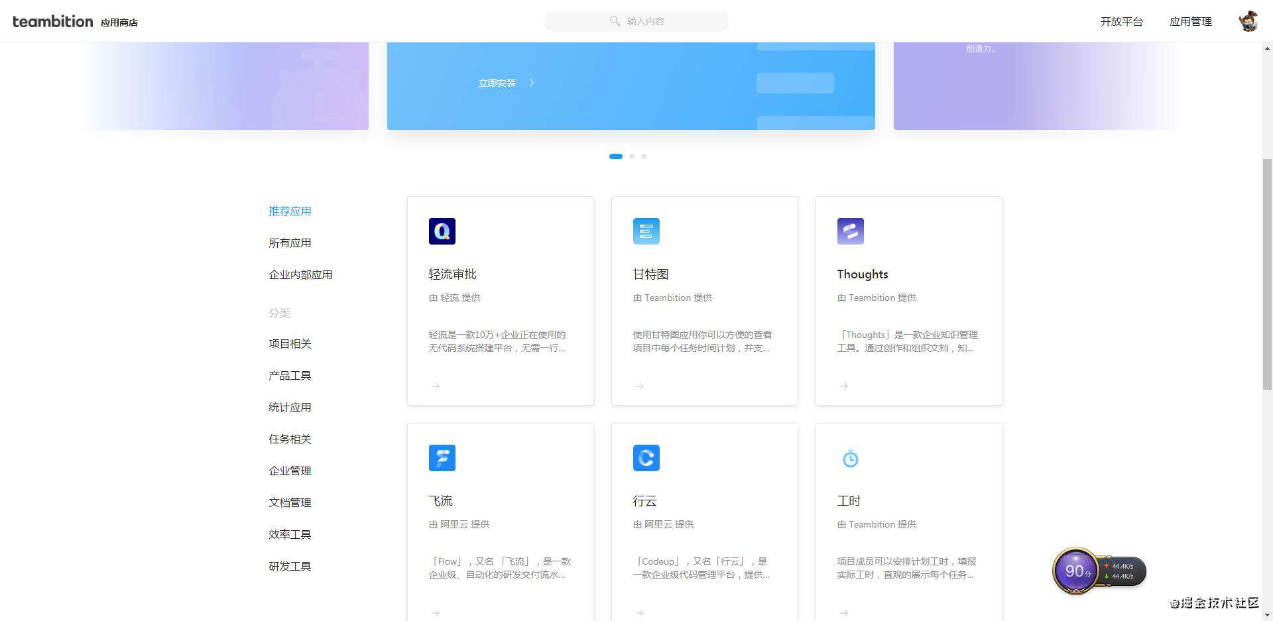Open the user avatar menu
Viewport: 1273px width, 621px height.
[1248, 21]
